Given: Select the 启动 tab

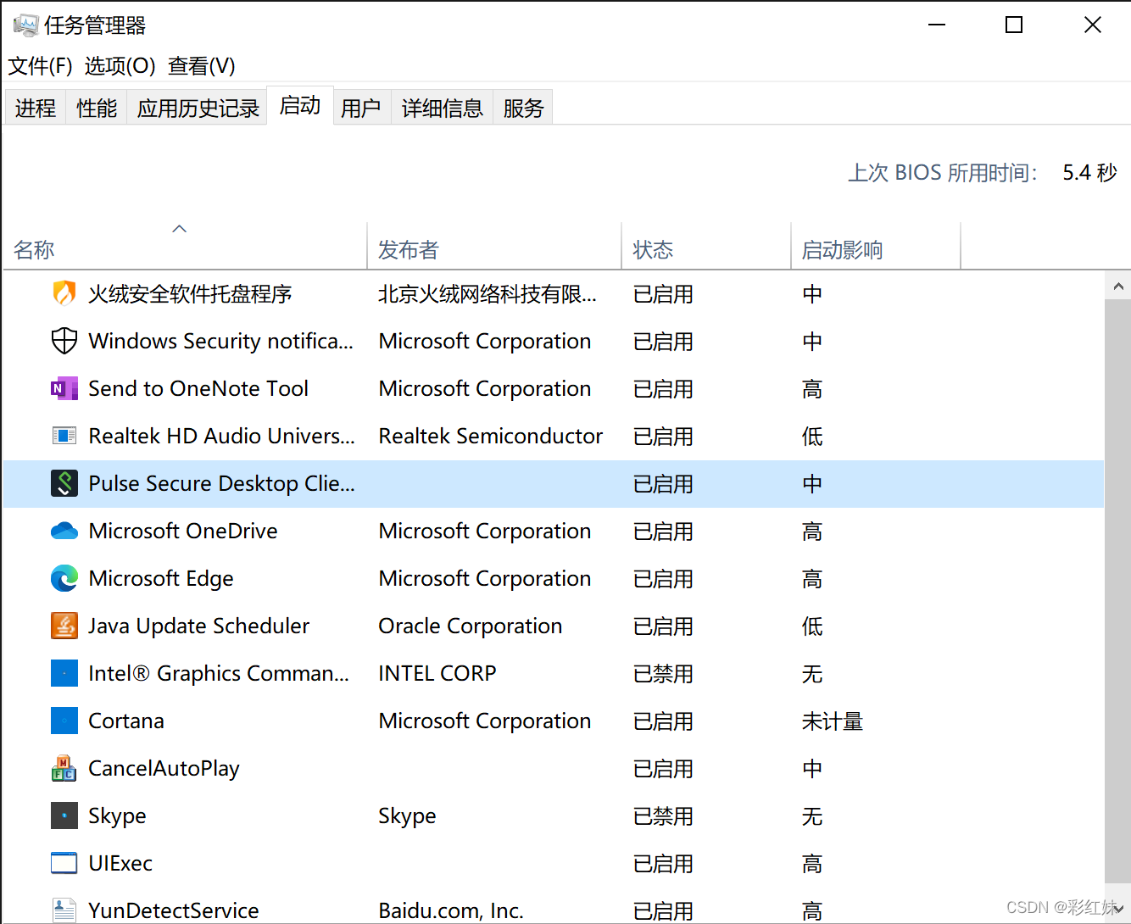Looking at the screenshot, I should pos(300,106).
